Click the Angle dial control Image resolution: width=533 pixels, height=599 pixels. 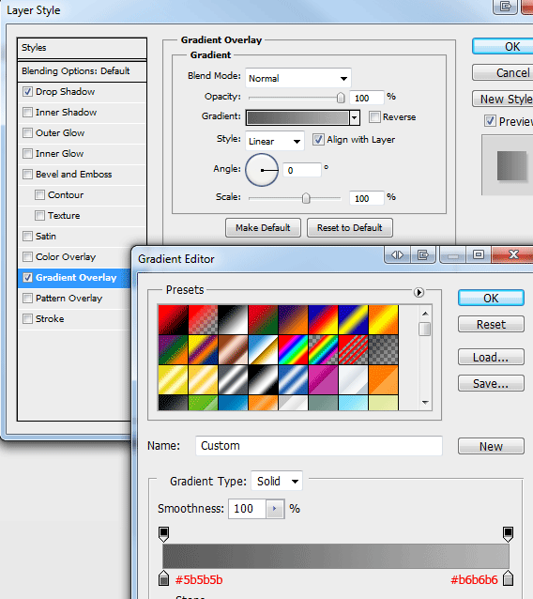tap(262, 170)
